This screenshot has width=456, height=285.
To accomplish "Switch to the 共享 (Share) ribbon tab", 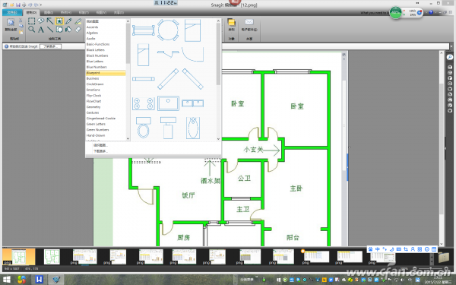I will click(119, 12).
